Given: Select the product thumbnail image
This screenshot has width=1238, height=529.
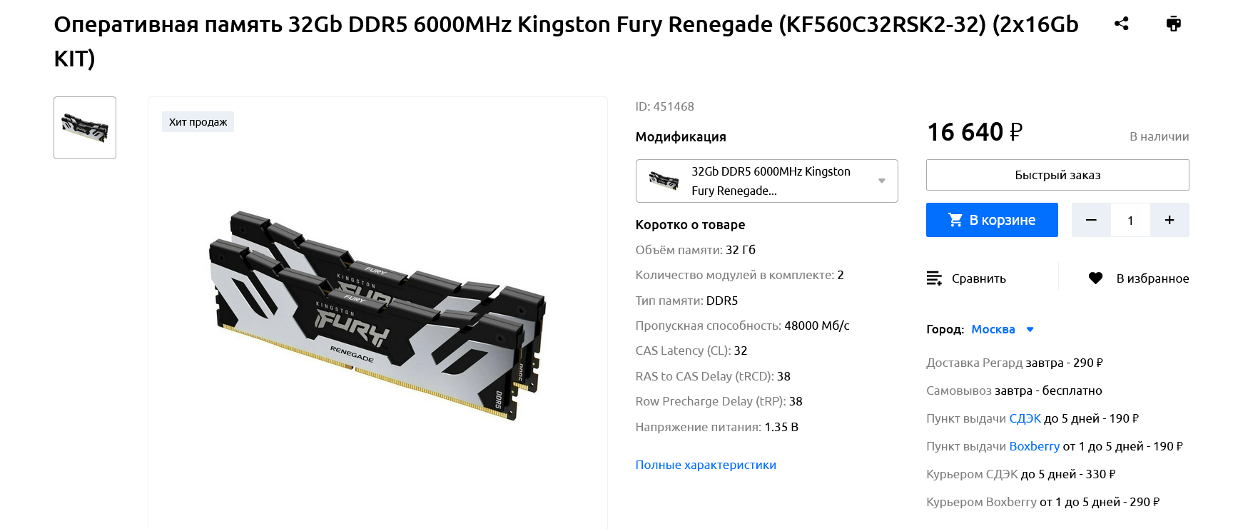Looking at the screenshot, I should tap(85, 128).
